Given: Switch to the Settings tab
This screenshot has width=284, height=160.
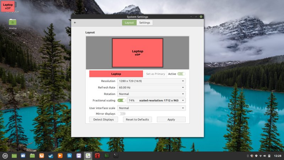Looking at the screenshot, I should pyautogui.click(x=144, y=23).
